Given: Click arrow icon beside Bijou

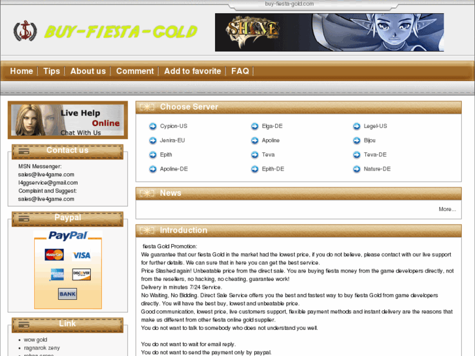Looking at the screenshot, I should click(357, 140).
